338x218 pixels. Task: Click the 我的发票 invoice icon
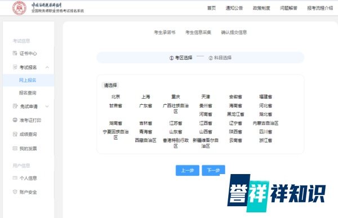click(15, 148)
